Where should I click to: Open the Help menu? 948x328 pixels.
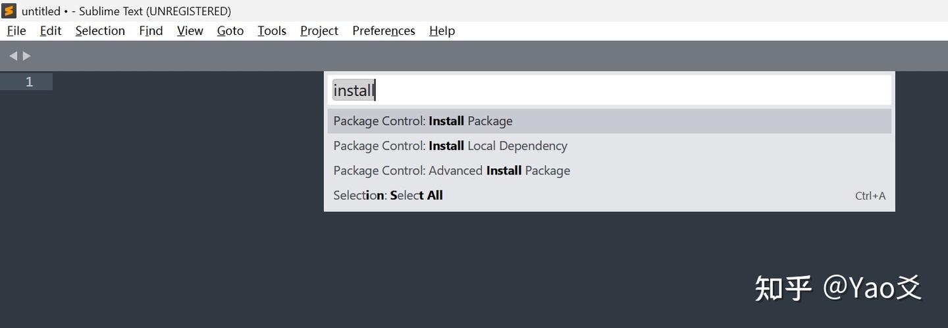[x=442, y=31]
